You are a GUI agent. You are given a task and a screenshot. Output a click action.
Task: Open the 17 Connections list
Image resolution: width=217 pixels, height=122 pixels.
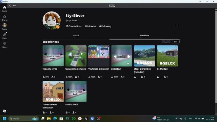pyautogui.click(x=74, y=26)
